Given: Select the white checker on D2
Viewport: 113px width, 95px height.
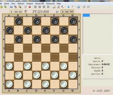Looking at the screenshot, I should (37, 75).
